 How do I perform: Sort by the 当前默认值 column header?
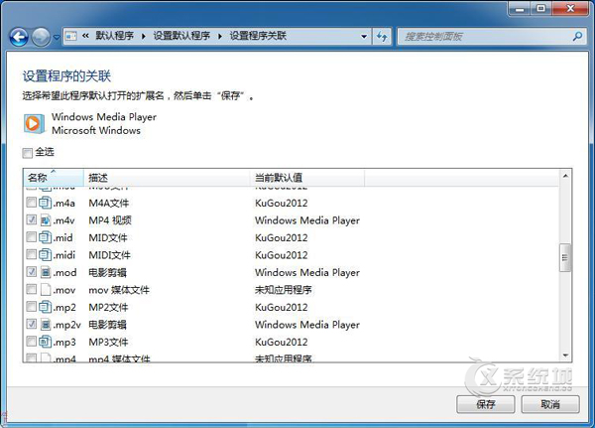307,178
